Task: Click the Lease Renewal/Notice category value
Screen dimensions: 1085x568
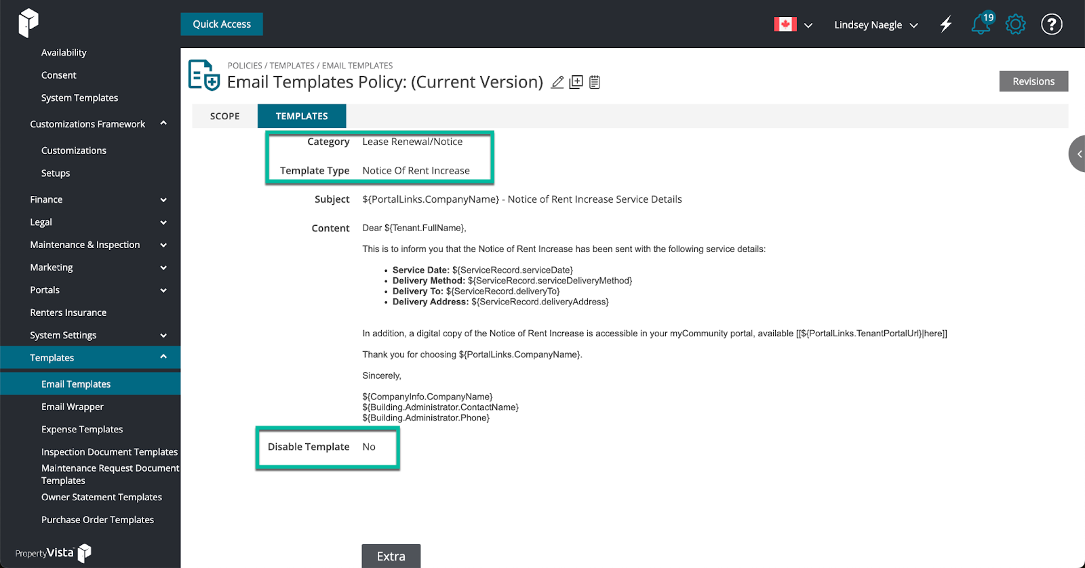Action: (412, 142)
